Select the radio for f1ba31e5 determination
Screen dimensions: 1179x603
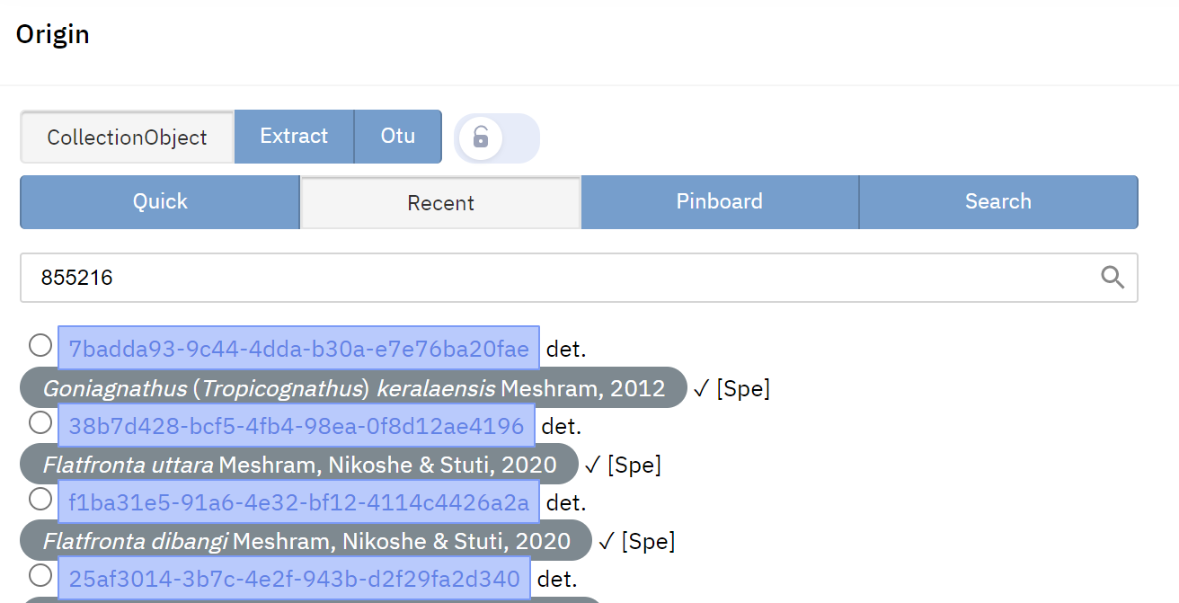tap(40, 498)
